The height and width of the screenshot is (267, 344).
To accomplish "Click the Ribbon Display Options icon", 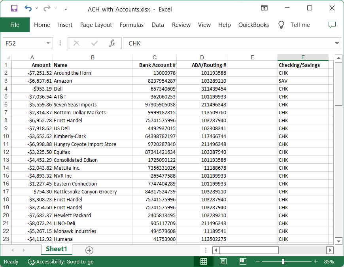I will coord(264,8).
